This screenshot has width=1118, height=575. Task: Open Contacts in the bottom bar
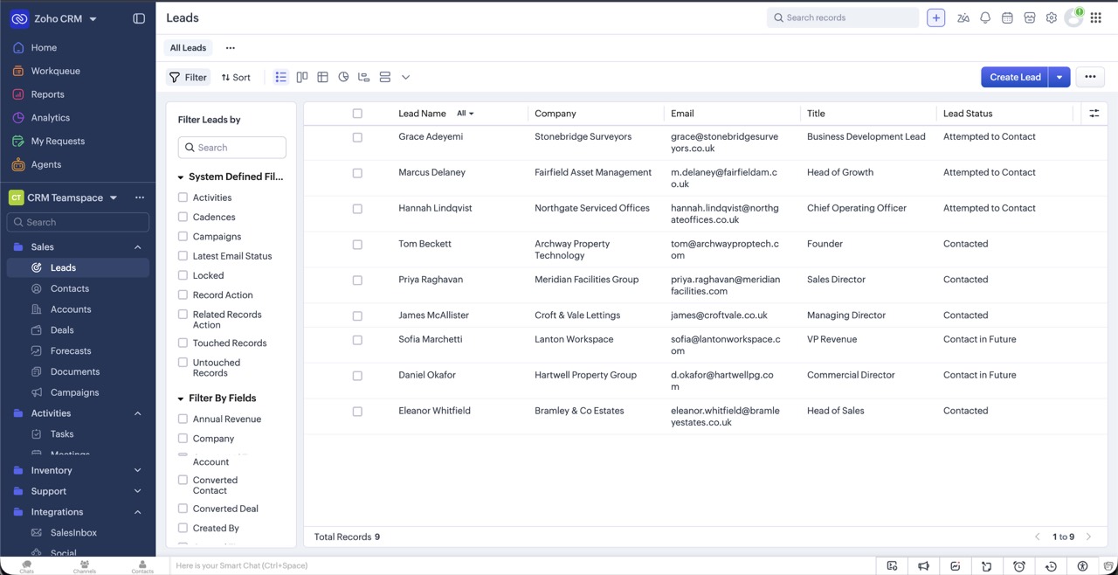tap(142, 566)
